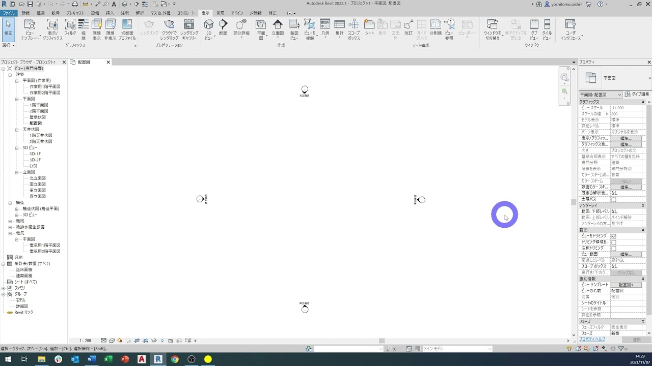Select the Callout (部分詳細) tool

241,28
